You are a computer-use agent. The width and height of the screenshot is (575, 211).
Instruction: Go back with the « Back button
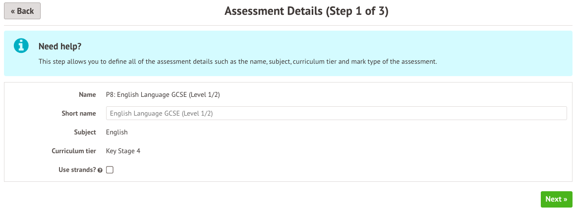[22, 11]
